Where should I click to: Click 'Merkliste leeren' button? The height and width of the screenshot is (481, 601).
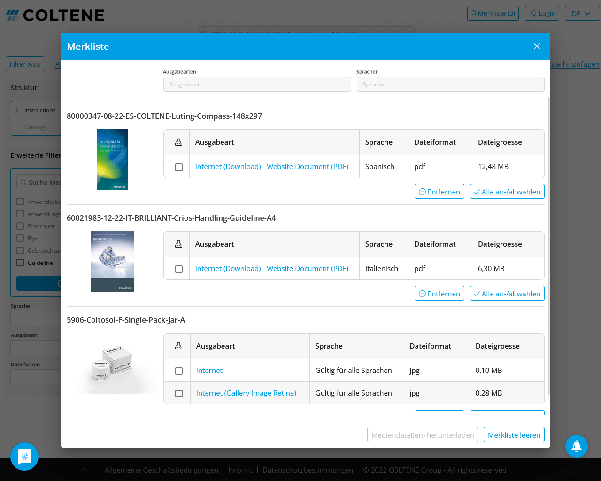(x=514, y=435)
